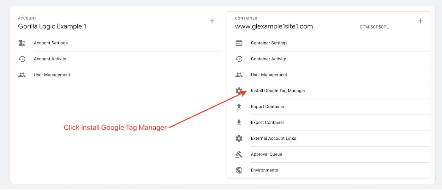442x190 pixels.
Task: Click people icon beside container User Management
Action: [x=239, y=75]
